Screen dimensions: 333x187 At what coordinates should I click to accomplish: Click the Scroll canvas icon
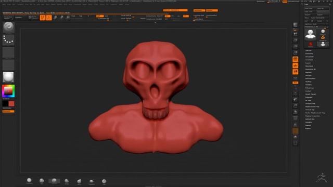[295, 34]
